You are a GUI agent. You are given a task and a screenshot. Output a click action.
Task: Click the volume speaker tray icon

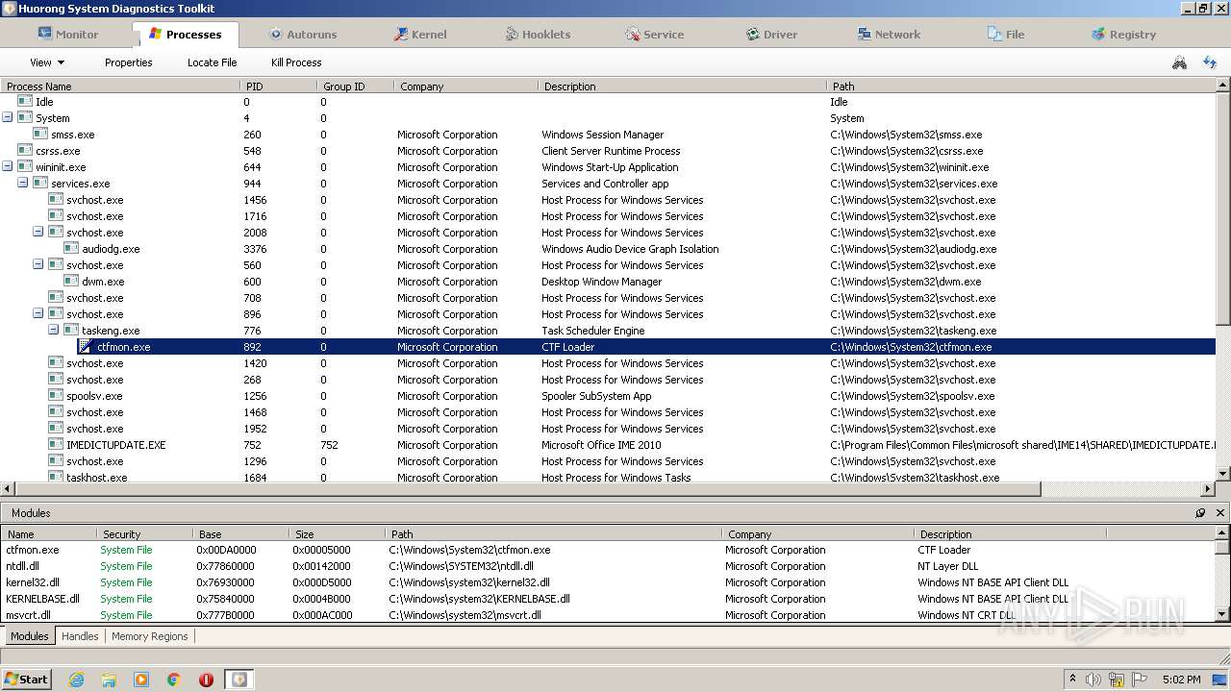pos(1093,680)
